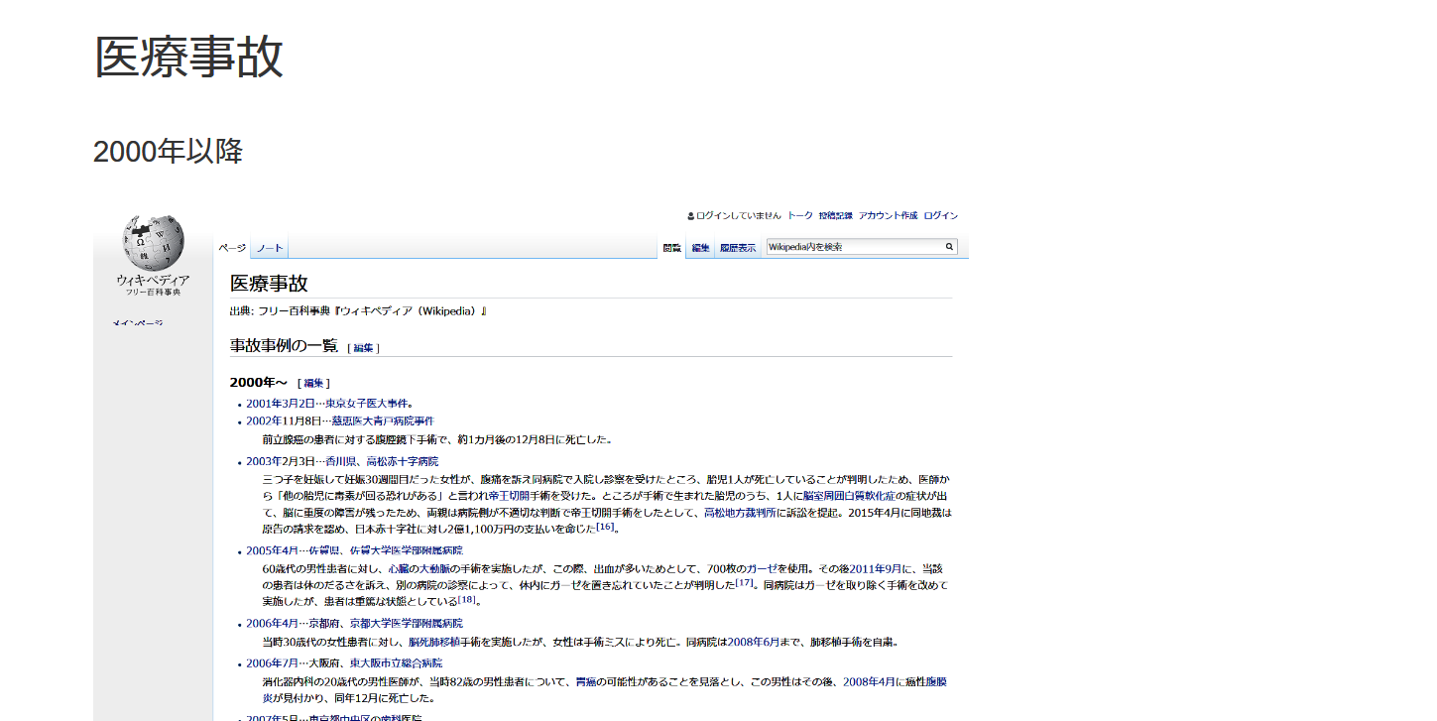
Task: Click the 事故事例の一覧 section heading
Action: point(284,345)
